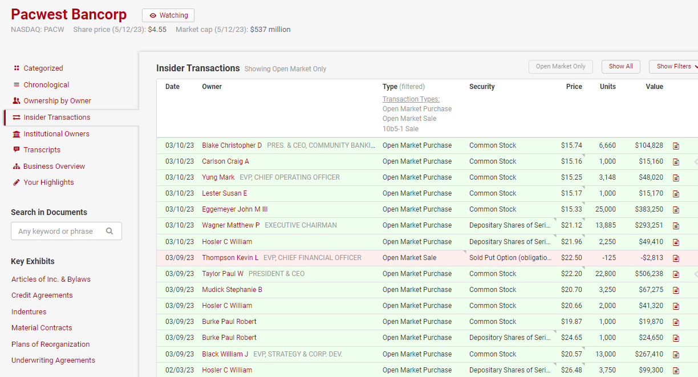698x377 pixels.
Task: Open filing document for Black William J row
Action: pyautogui.click(x=676, y=354)
